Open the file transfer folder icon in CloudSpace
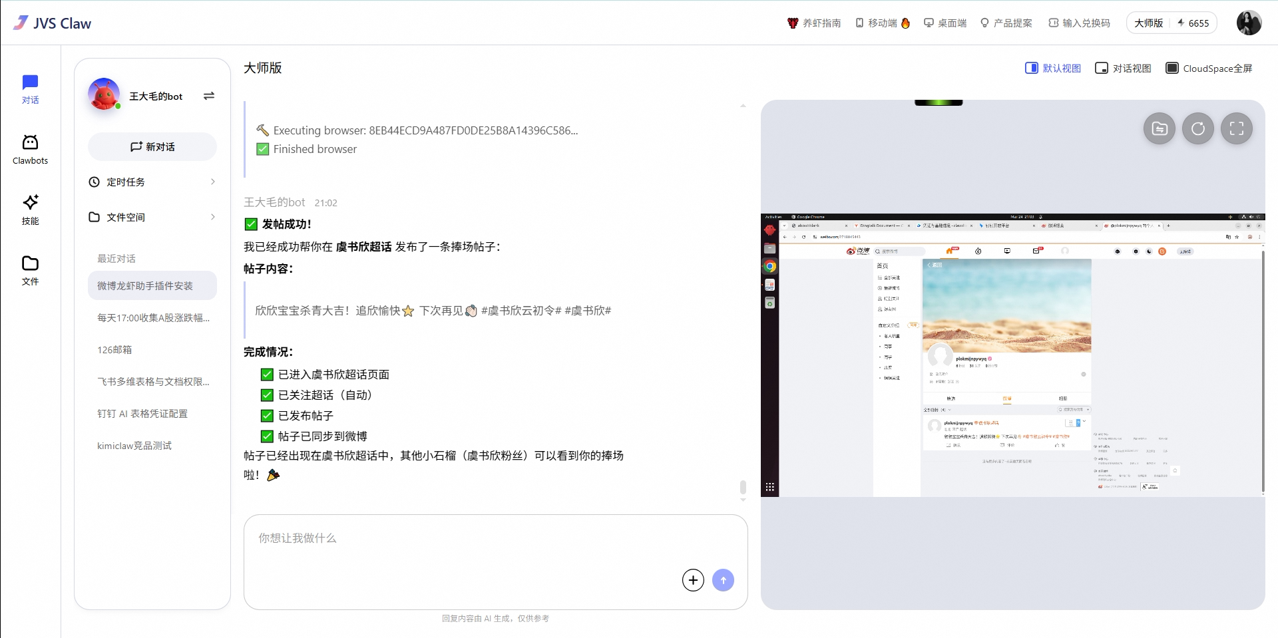The image size is (1278, 638). point(1159,128)
